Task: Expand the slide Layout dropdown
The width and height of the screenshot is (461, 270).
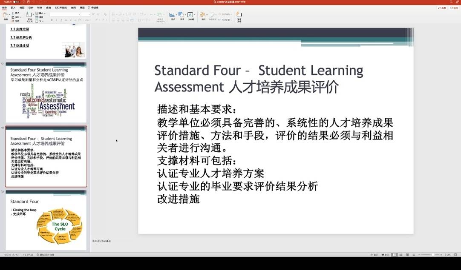Action: (41, 13)
